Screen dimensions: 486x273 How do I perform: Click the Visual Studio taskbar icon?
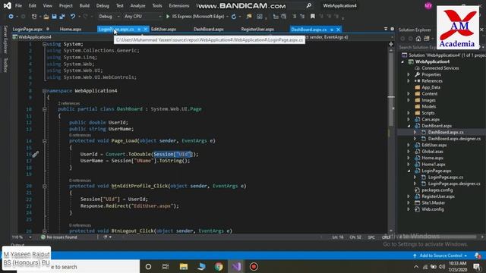pos(236,266)
